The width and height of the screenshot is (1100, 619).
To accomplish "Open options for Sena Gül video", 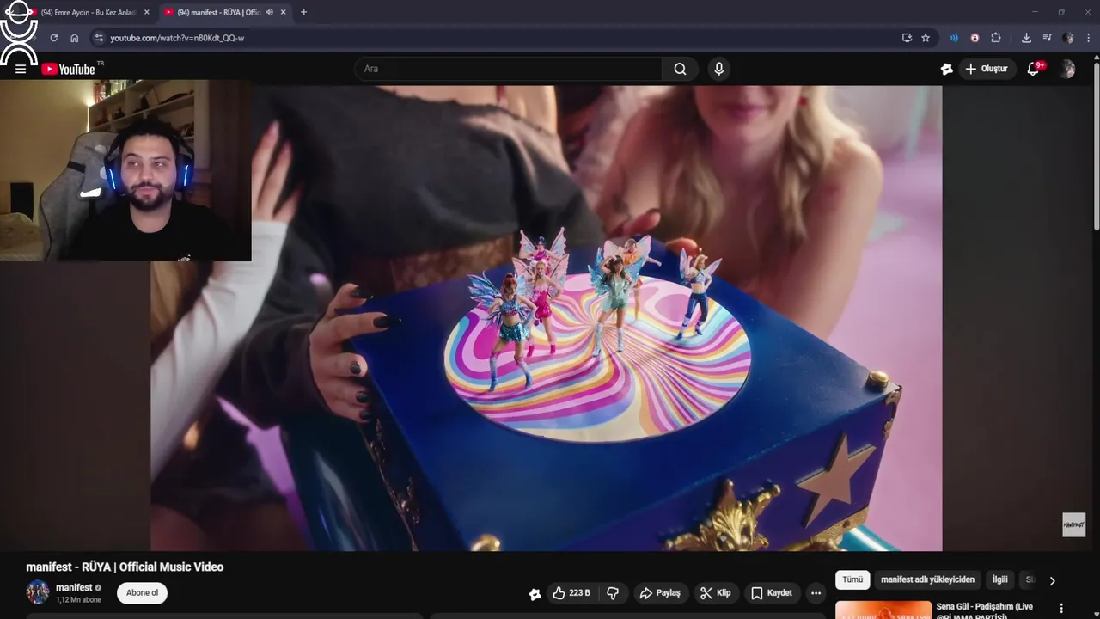I will click(1061, 609).
